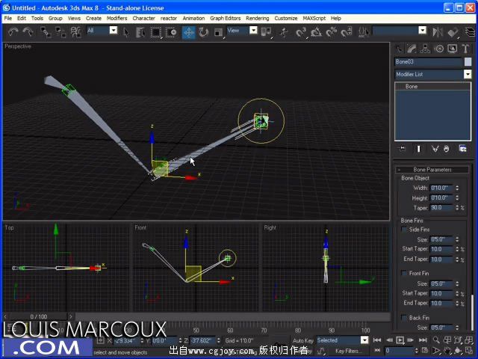The width and height of the screenshot is (478, 359).
Task: Toggle the 3D Snaps icon
Action: (301, 32)
